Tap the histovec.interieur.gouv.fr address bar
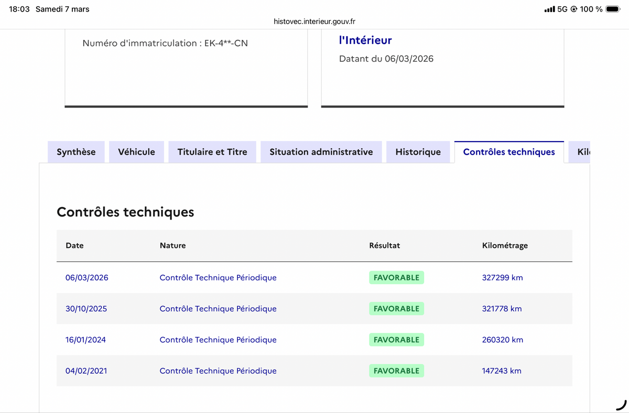Image resolution: width=629 pixels, height=413 pixels. point(314,21)
